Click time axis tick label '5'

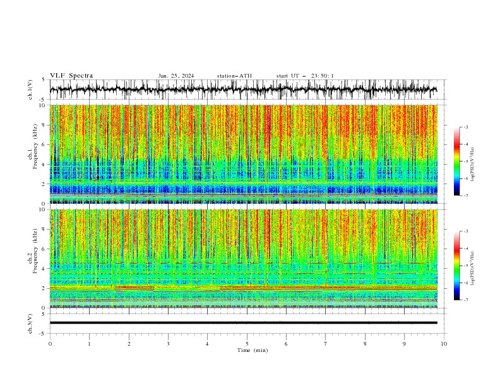[x=247, y=344]
